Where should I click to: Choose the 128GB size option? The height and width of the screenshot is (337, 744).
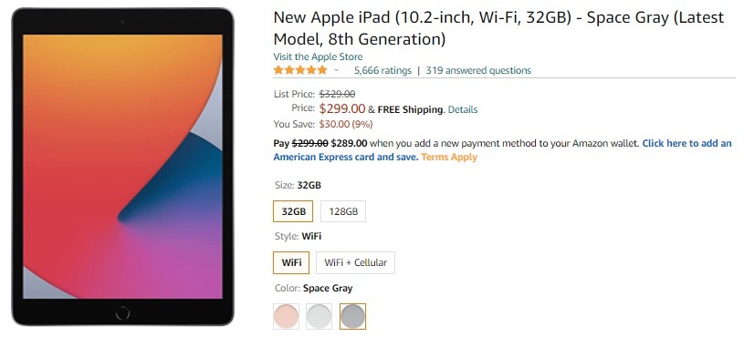(343, 211)
